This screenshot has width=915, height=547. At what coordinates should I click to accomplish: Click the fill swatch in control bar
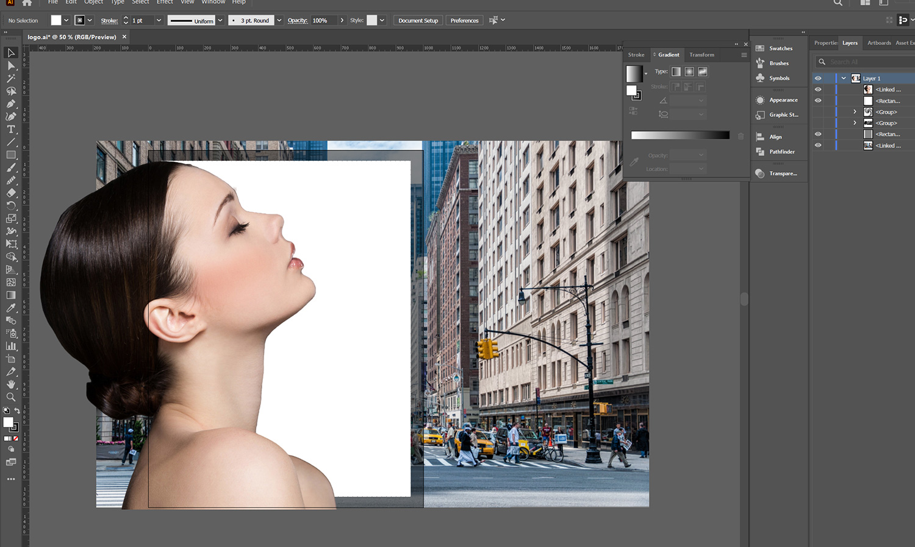(56, 20)
